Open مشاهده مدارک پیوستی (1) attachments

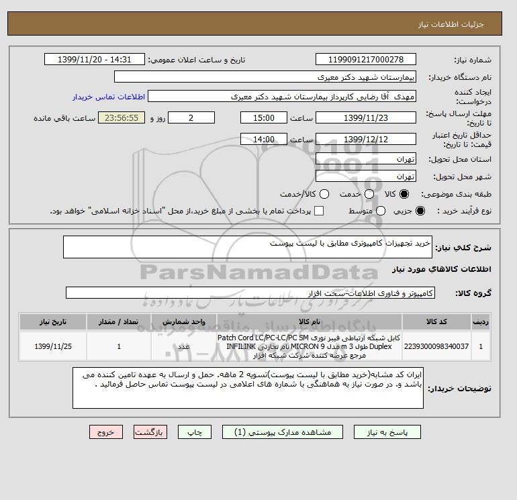click(x=283, y=432)
